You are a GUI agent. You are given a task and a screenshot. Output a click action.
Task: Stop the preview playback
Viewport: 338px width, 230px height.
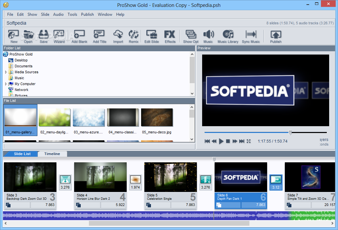click(228, 141)
